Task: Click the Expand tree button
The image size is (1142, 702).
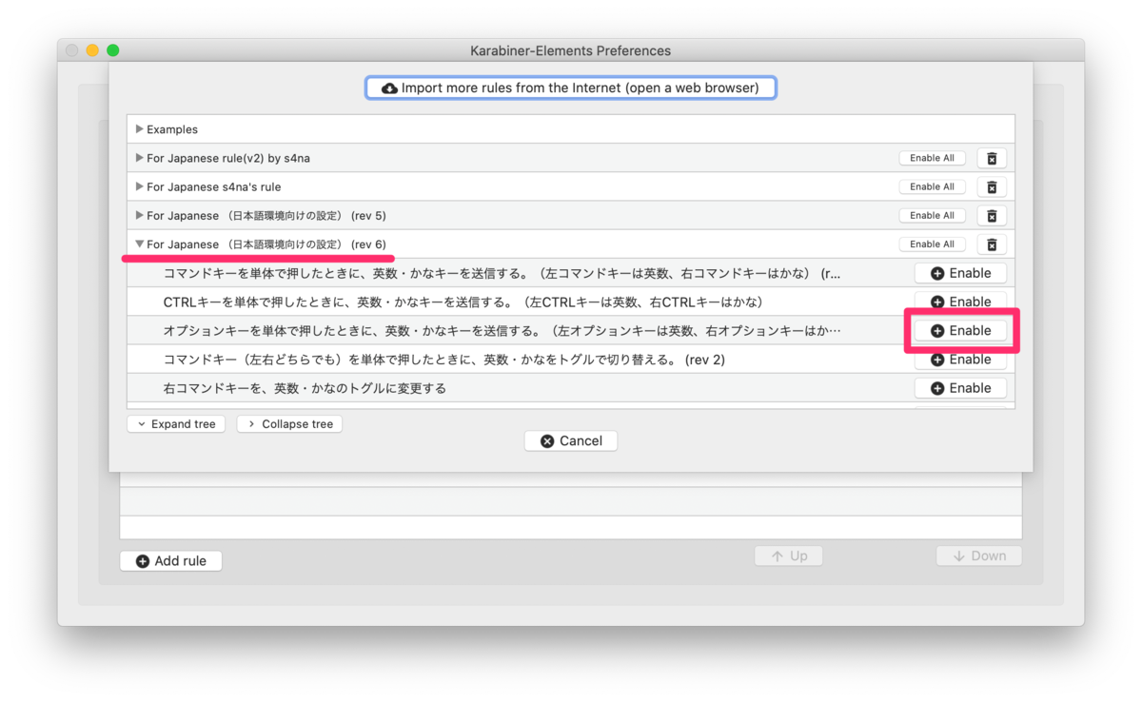Action: pos(176,424)
